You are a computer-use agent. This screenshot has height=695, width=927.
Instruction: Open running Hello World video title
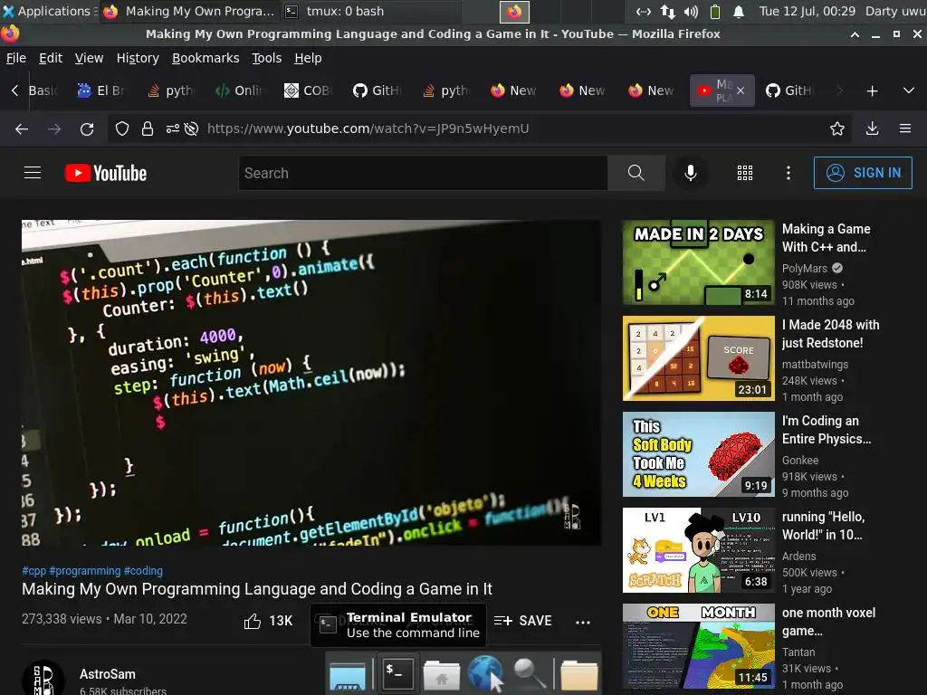pos(824,526)
